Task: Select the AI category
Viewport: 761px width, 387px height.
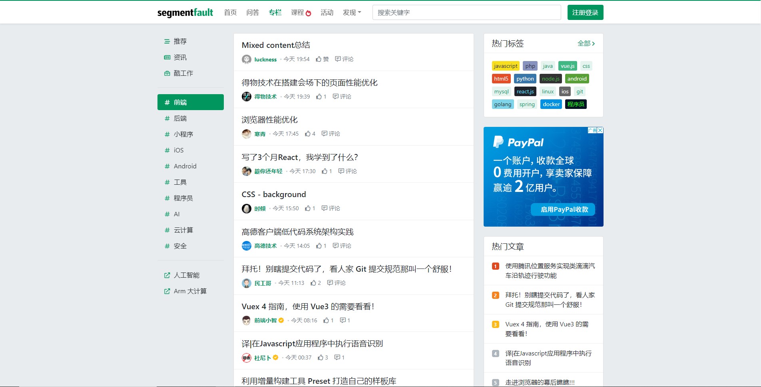Action: [x=191, y=214]
